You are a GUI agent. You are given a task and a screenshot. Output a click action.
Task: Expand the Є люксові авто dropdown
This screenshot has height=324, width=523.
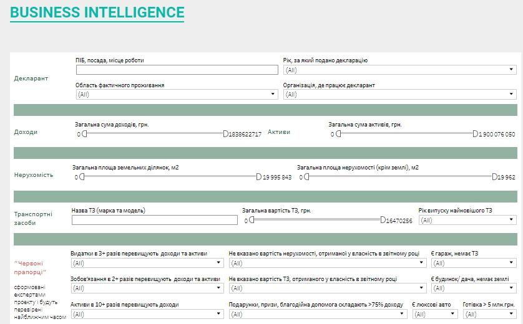pyautogui.click(x=435, y=315)
